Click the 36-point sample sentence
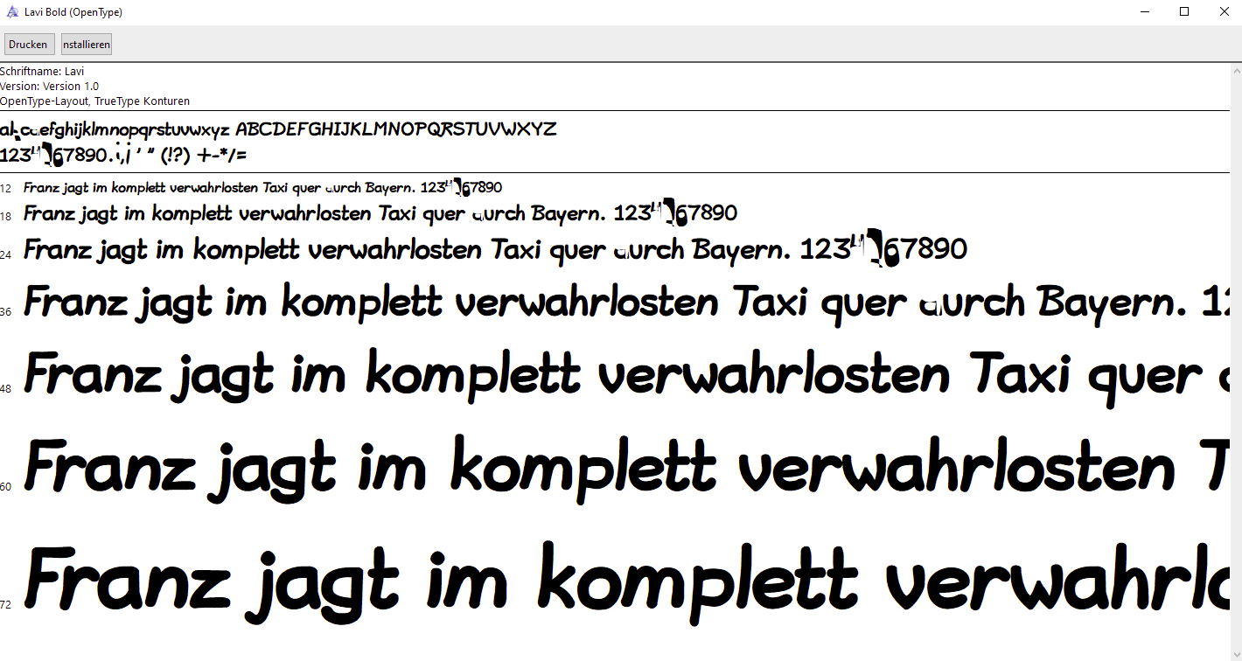Screen dimensions: 1242x661 612,303
